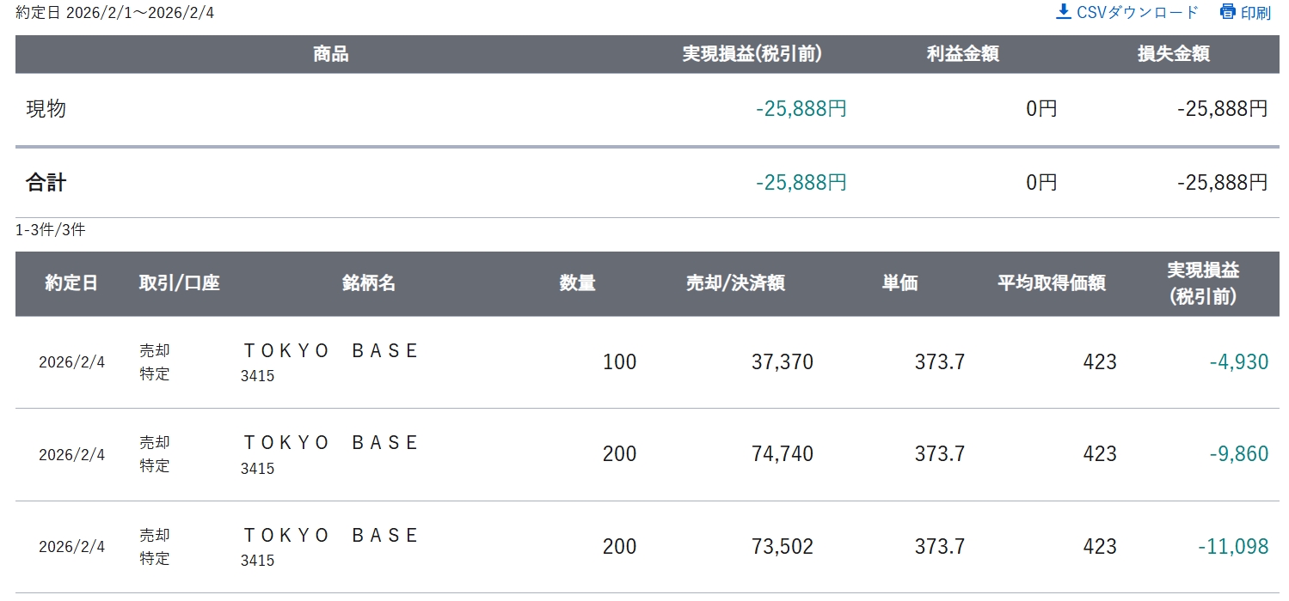Click the 約定日 column header

pyautogui.click(x=71, y=283)
